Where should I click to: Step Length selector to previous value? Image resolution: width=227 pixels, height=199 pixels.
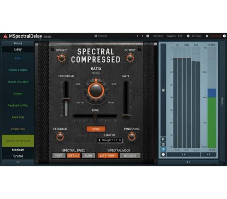tap(99, 140)
